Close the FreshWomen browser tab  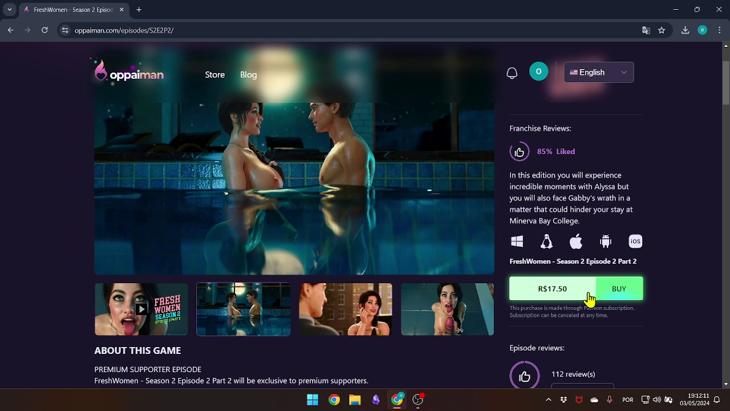(122, 10)
